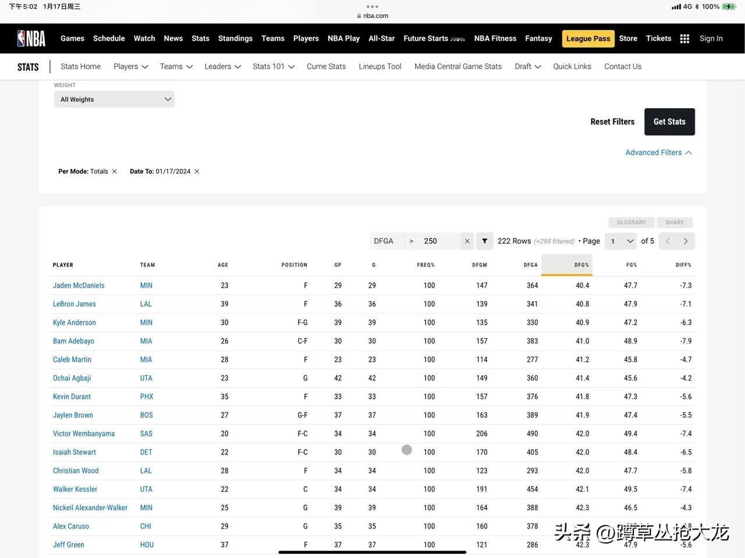Open Schedule in the top navigation
The image size is (745, 558).
[109, 38]
